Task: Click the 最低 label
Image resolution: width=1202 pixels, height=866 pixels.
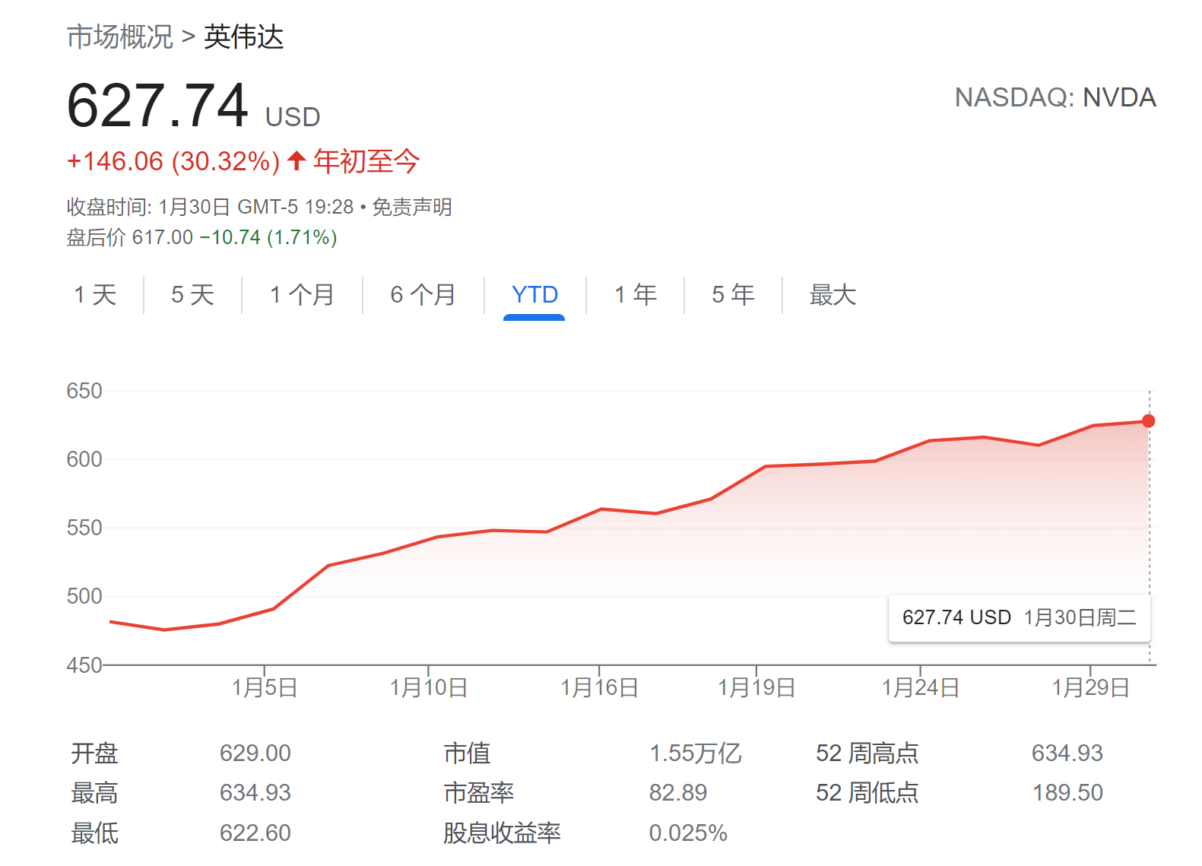Action: point(95,833)
